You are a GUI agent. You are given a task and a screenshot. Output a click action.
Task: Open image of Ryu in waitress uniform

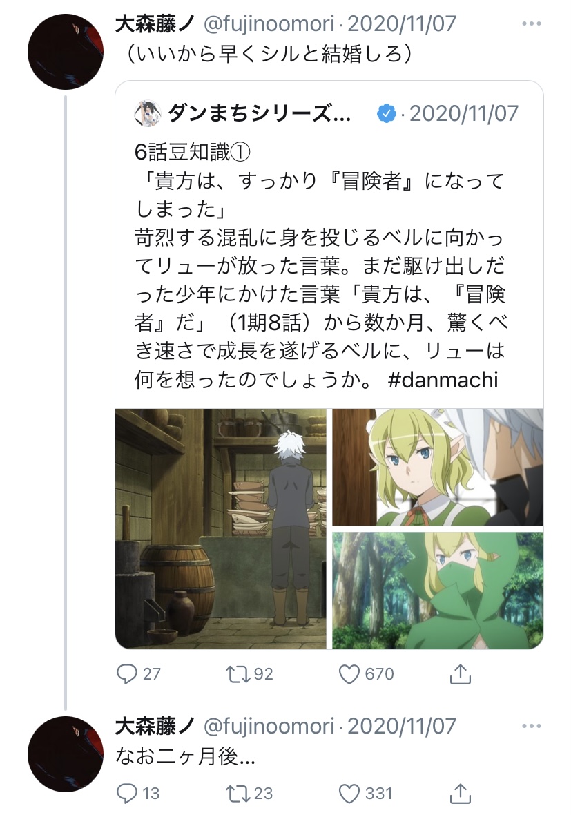[438, 468]
